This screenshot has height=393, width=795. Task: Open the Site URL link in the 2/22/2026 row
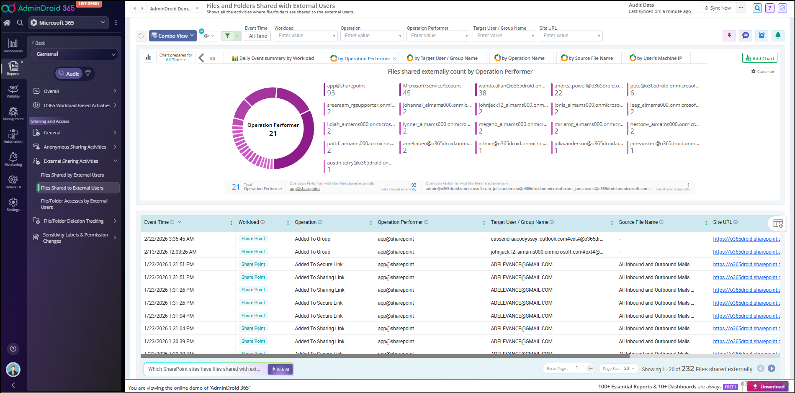pyautogui.click(x=746, y=239)
